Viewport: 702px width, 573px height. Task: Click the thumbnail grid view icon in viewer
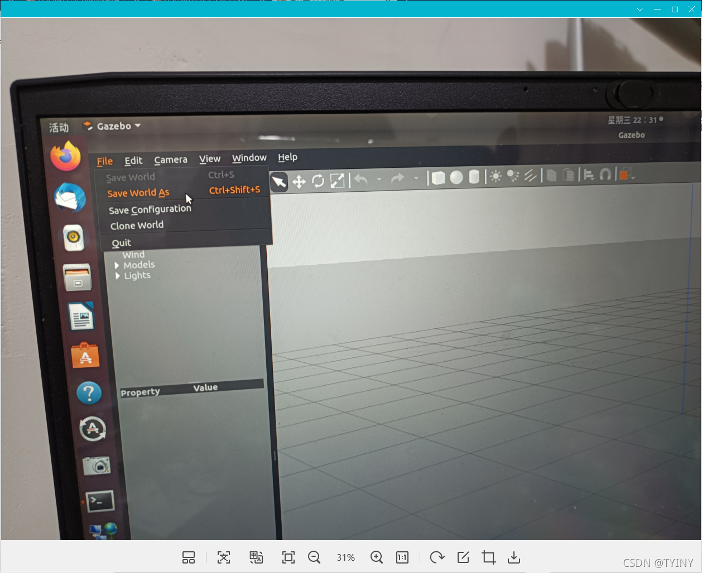point(189,557)
